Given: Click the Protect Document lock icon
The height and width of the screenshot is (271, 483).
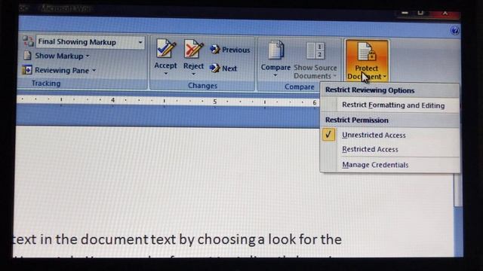Looking at the screenshot, I should pyautogui.click(x=367, y=52).
